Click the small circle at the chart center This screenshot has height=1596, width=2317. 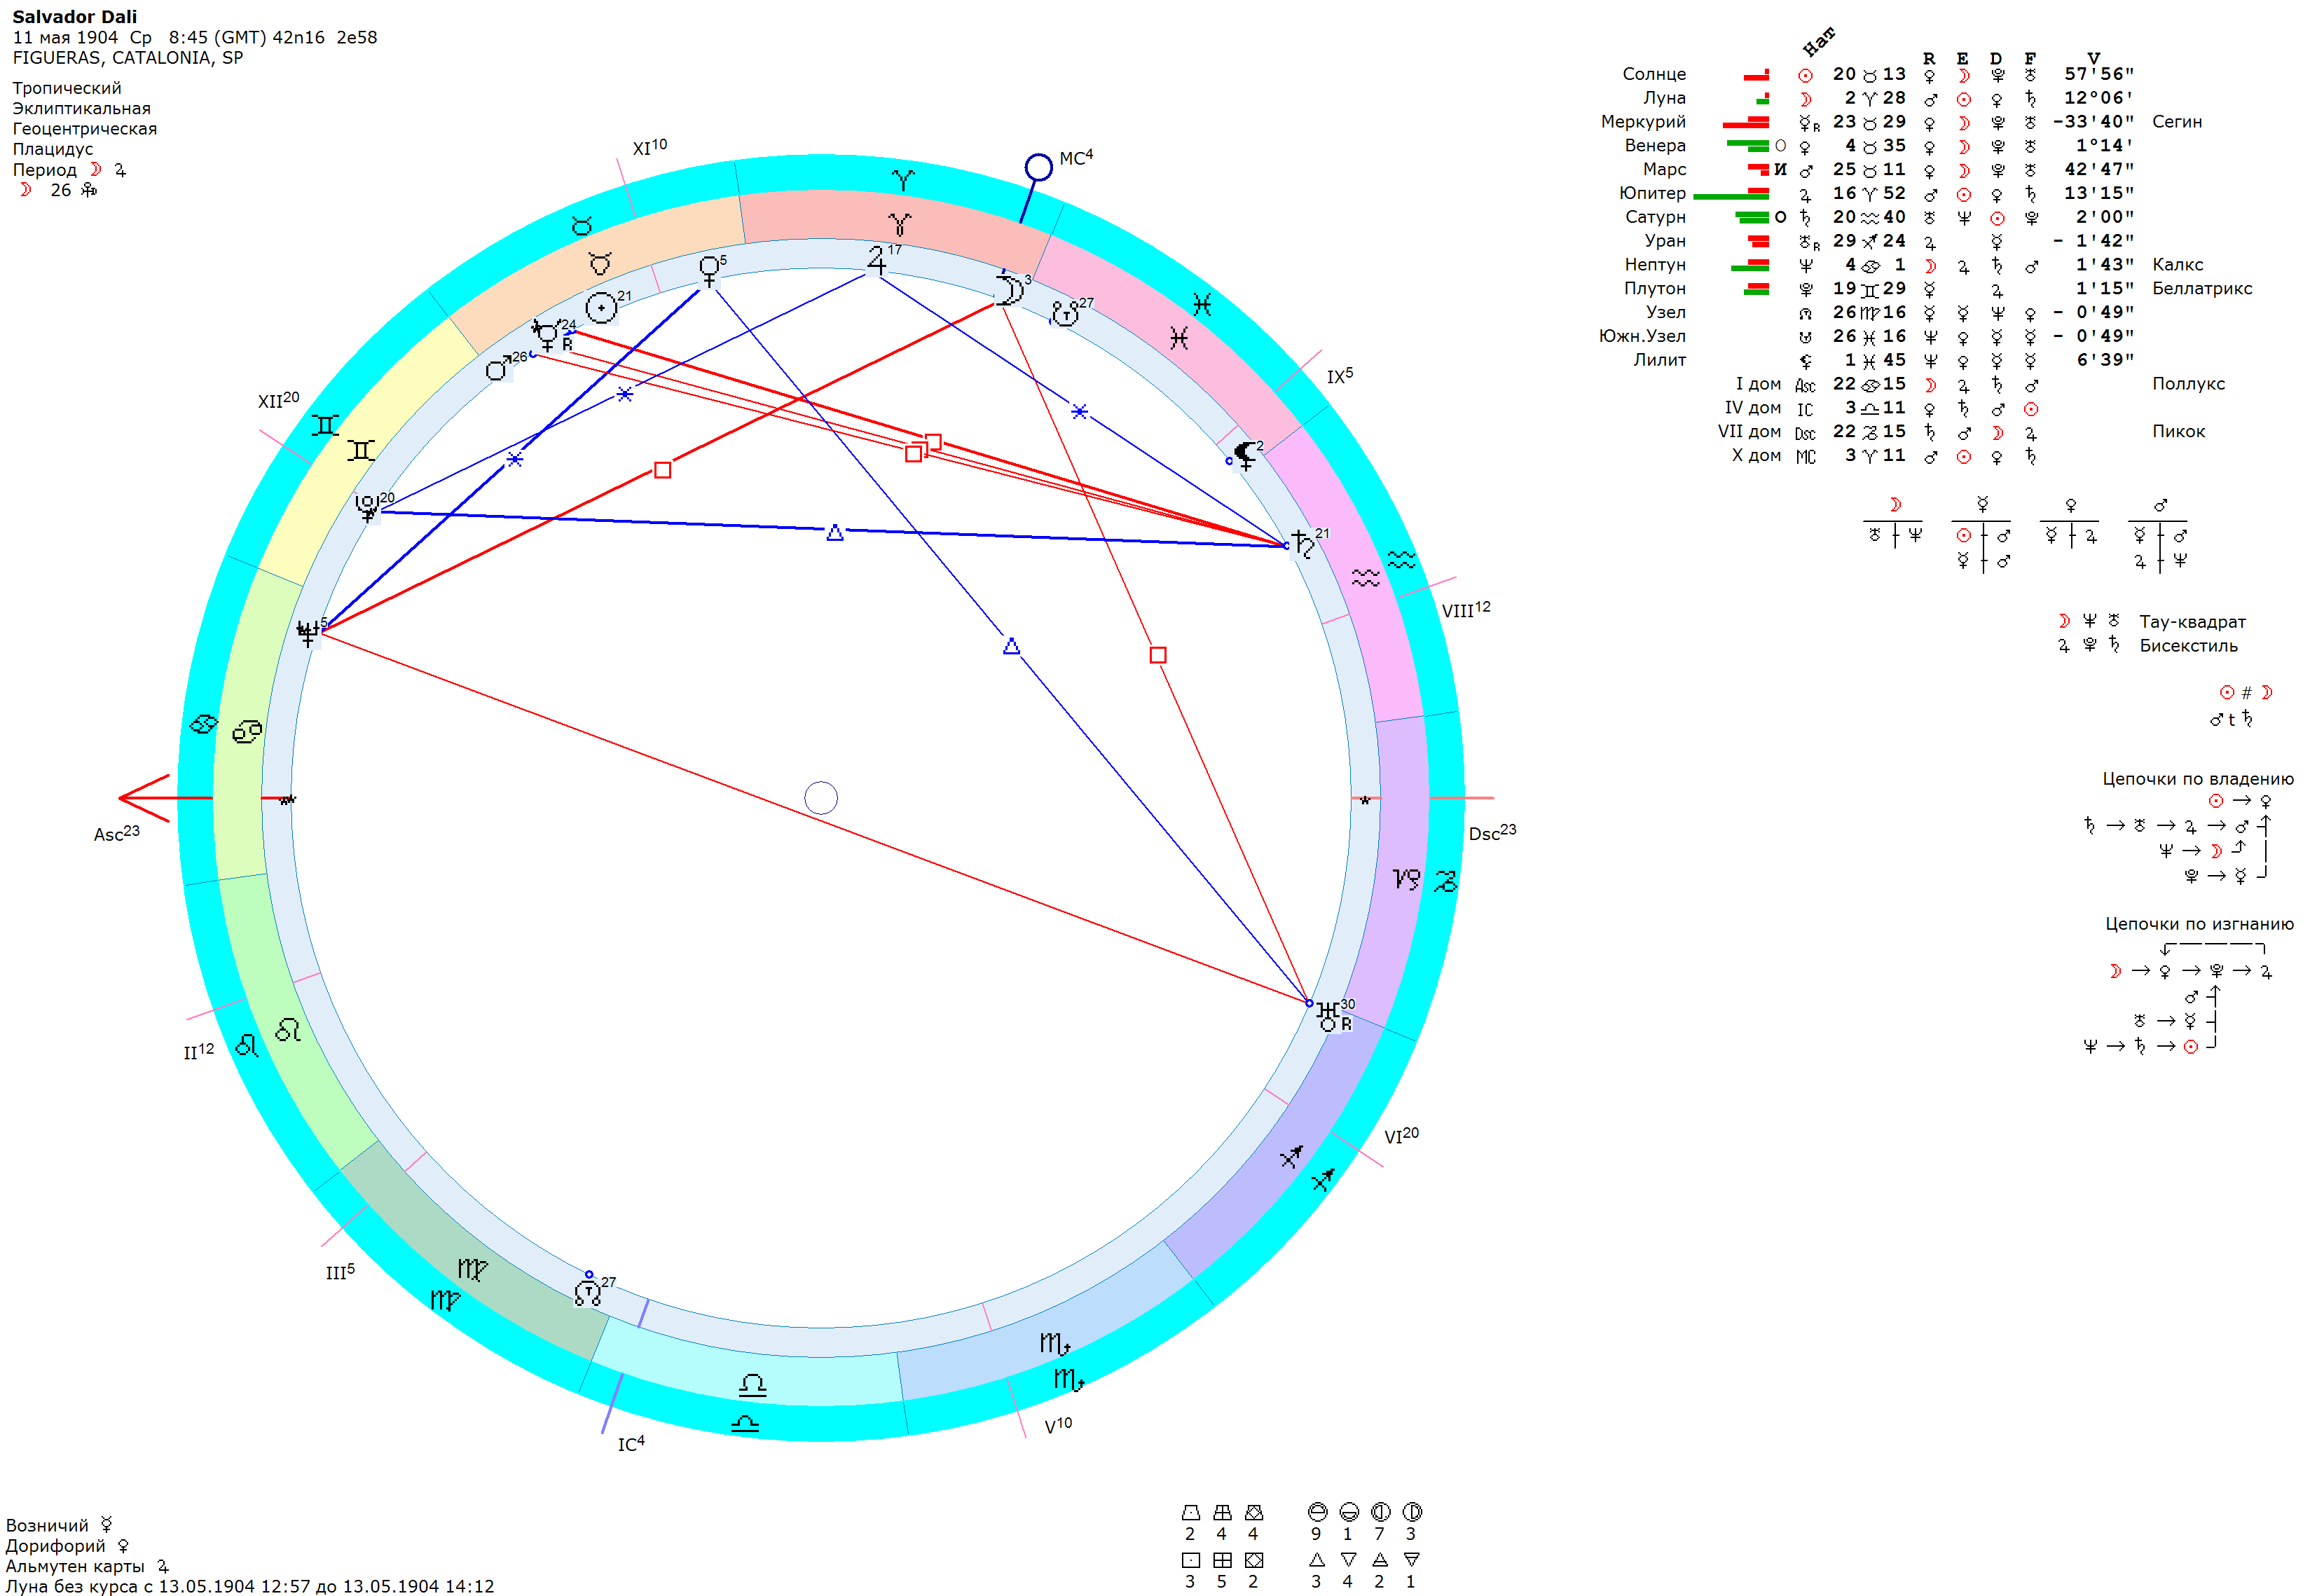[821, 798]
